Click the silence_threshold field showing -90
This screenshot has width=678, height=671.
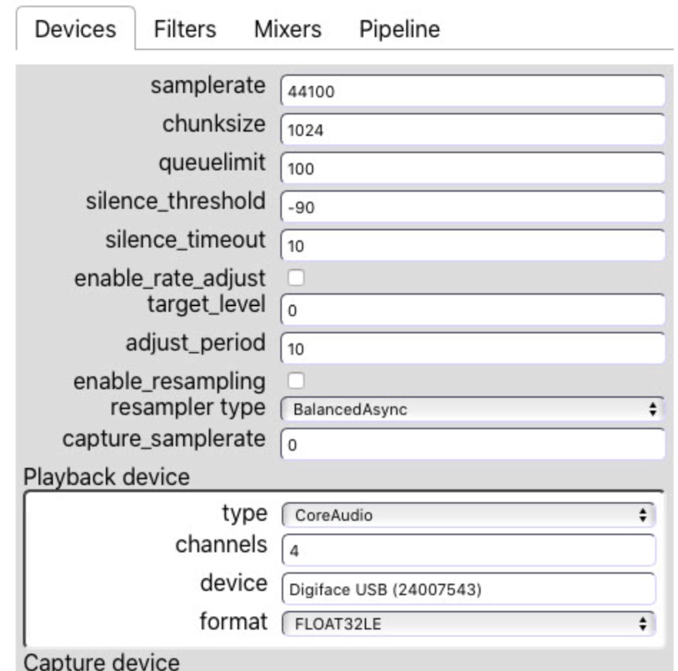pyautogui.click(x=473, y=207)
